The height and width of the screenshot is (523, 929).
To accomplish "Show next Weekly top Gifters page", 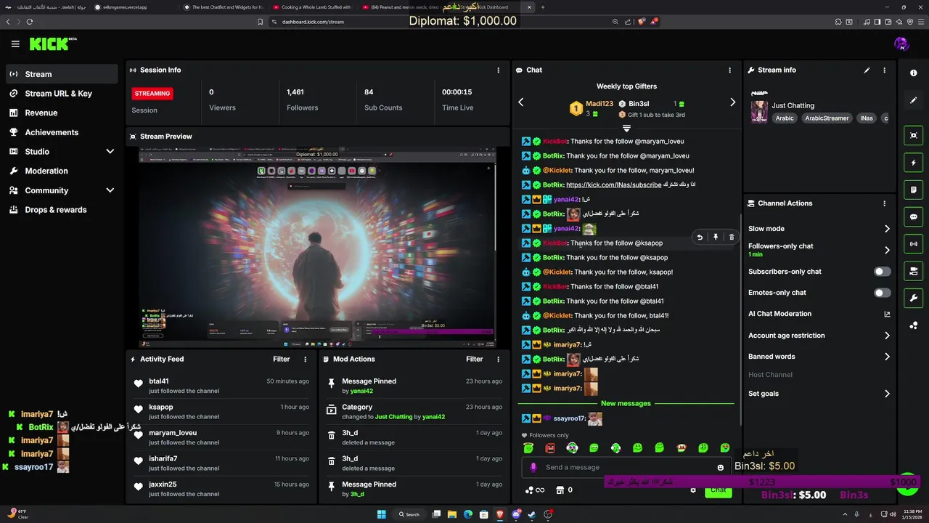I will [x=732, y=102].
